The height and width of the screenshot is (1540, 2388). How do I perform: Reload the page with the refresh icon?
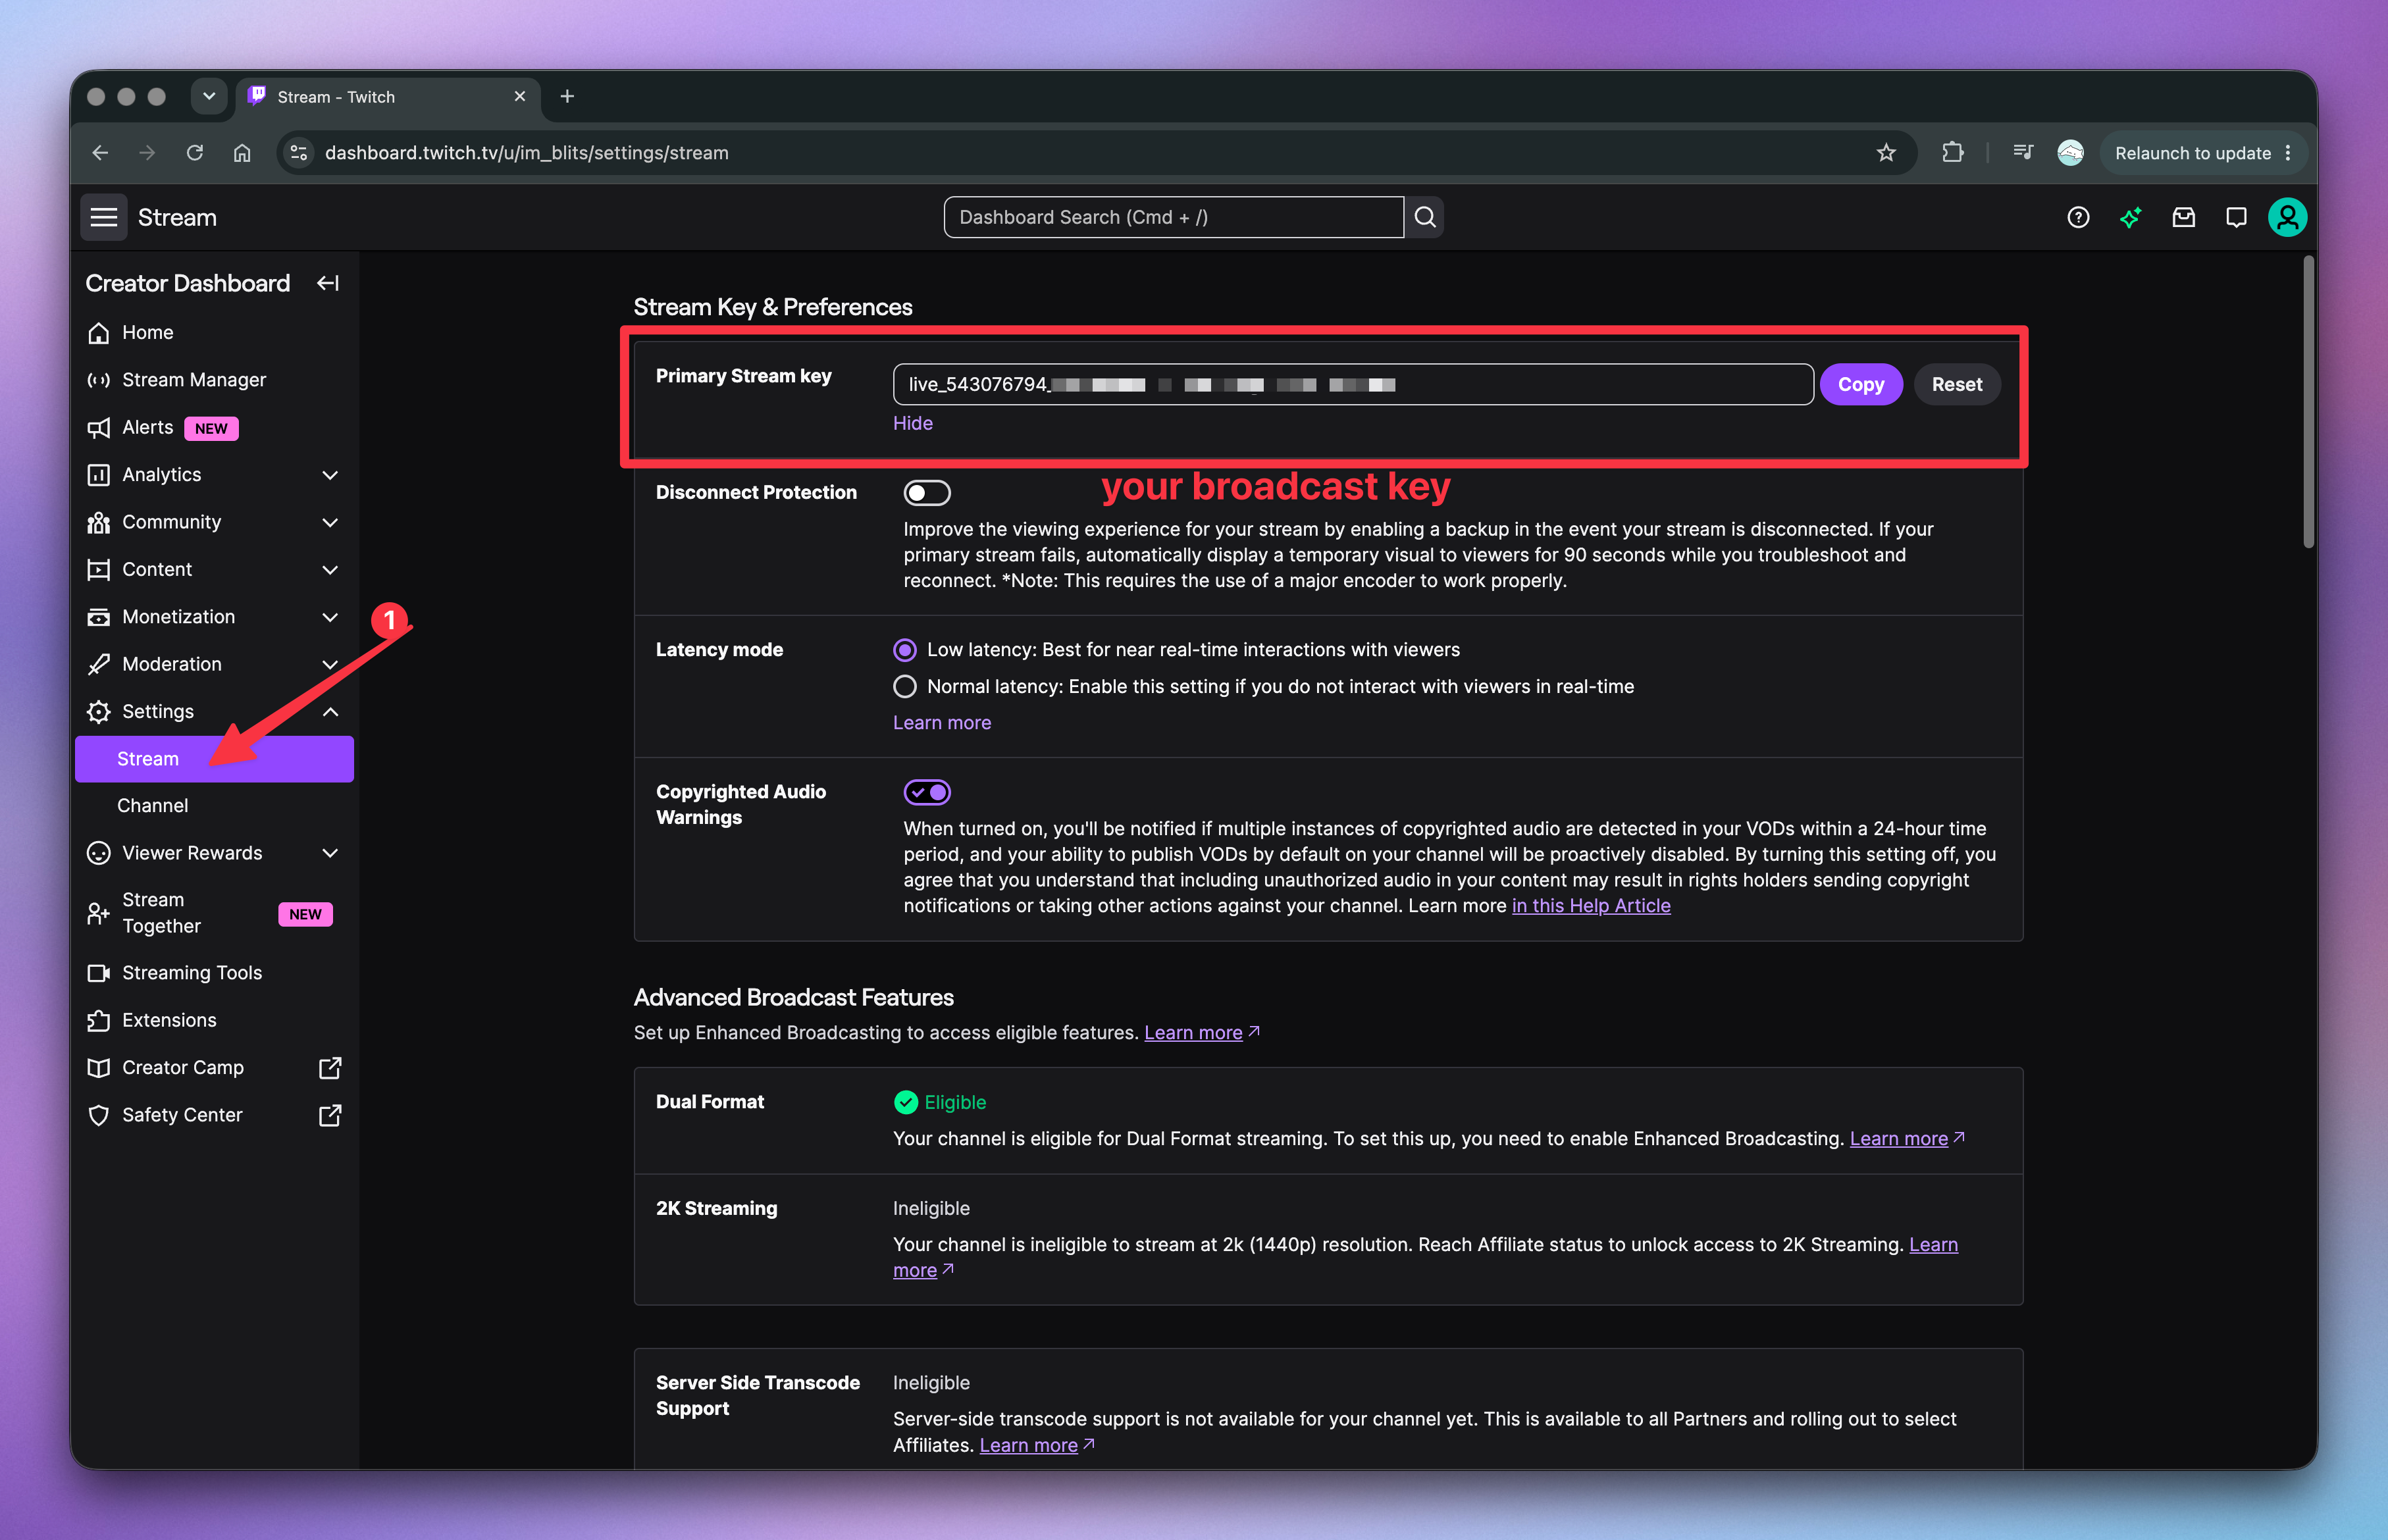point(195,153)
